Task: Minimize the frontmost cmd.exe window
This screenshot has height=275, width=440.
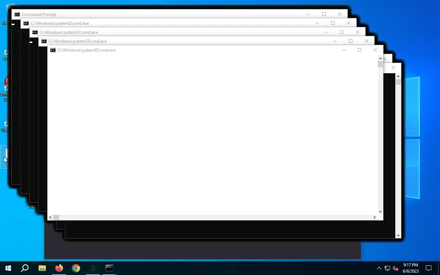Action: tap(344, 50)
